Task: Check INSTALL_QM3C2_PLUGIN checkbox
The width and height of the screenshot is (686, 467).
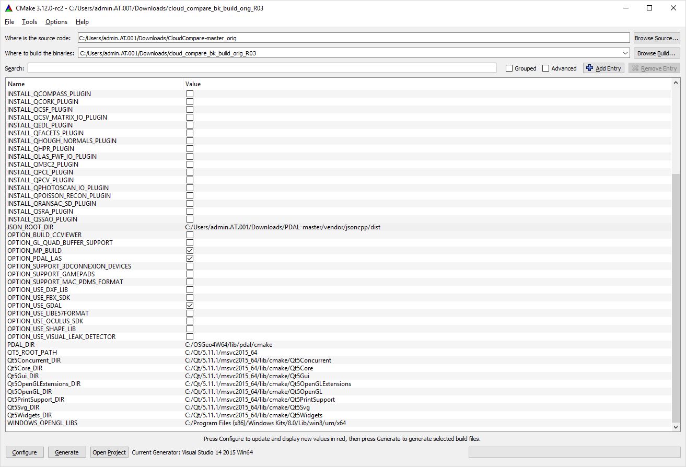Action: coord(190,165)
